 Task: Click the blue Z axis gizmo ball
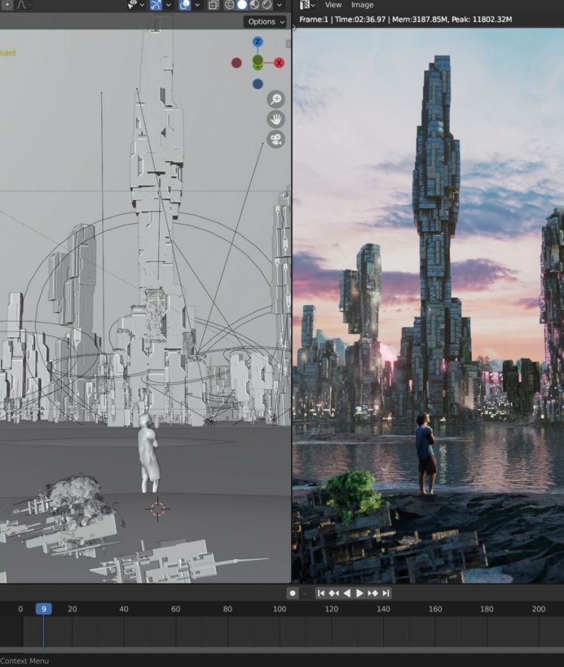258,42
